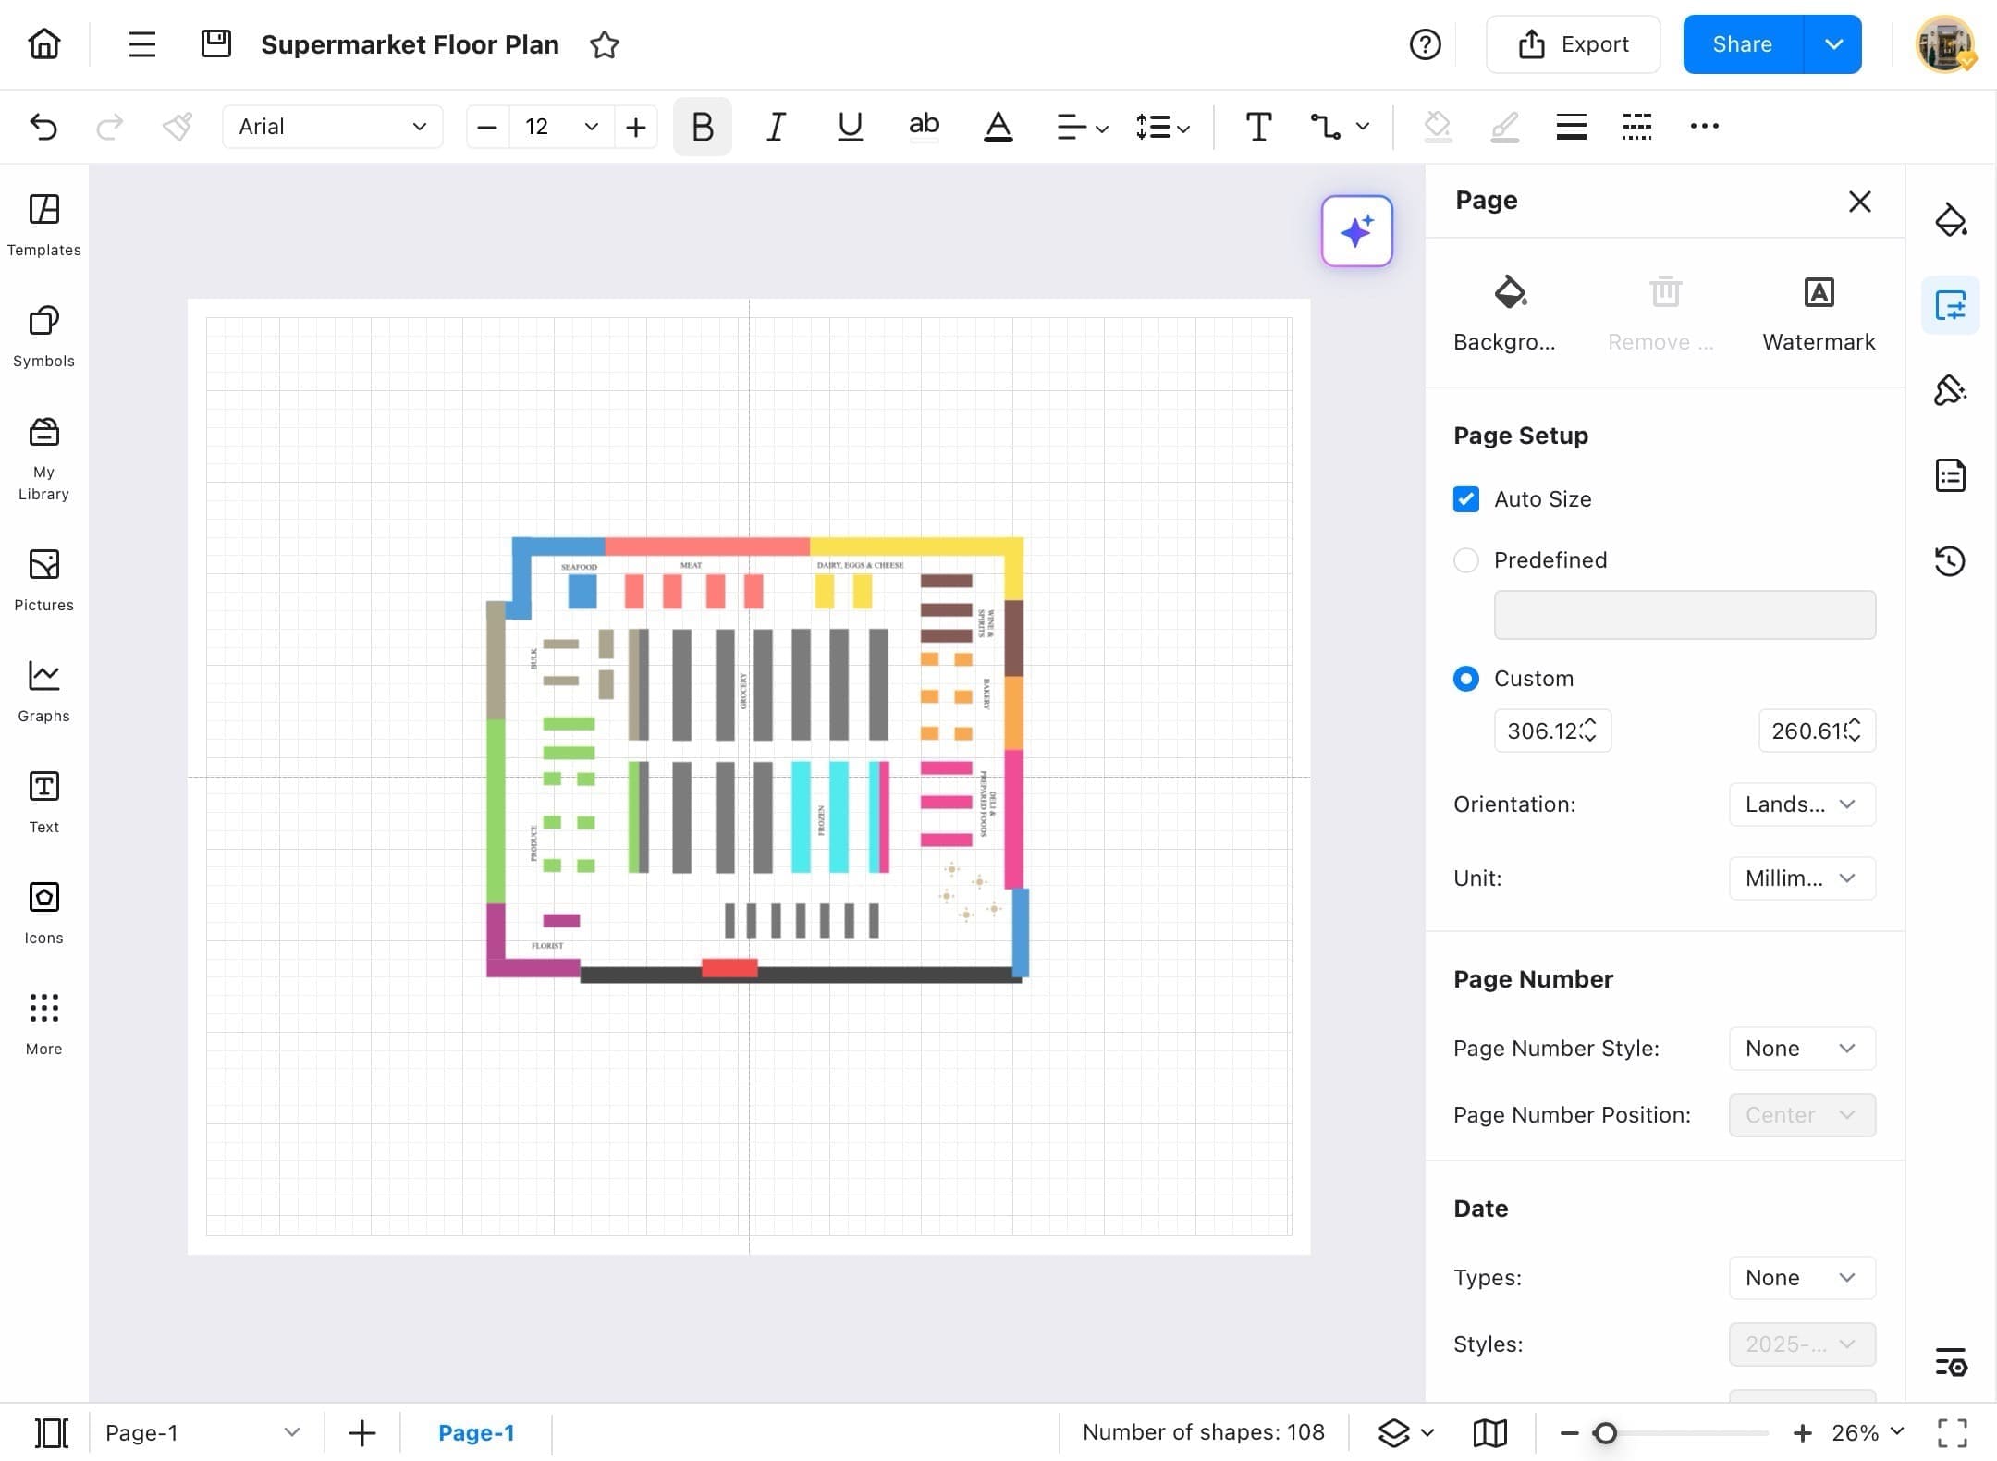Image resolution: width=1997 pixels, height=1461 pixels.
Task: Open the Graphs panel
Action: 43,690
